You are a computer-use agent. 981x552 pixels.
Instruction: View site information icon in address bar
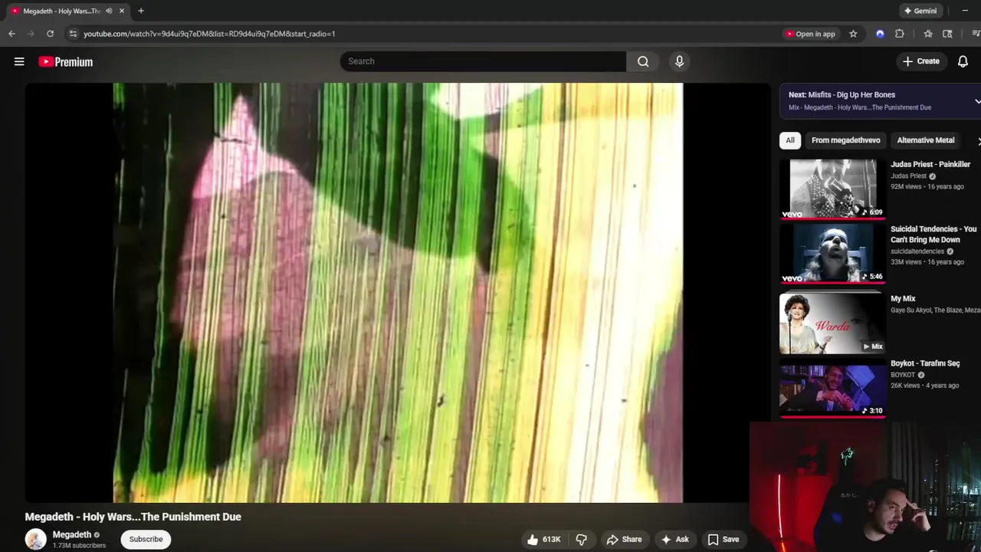tap(73, 34)
